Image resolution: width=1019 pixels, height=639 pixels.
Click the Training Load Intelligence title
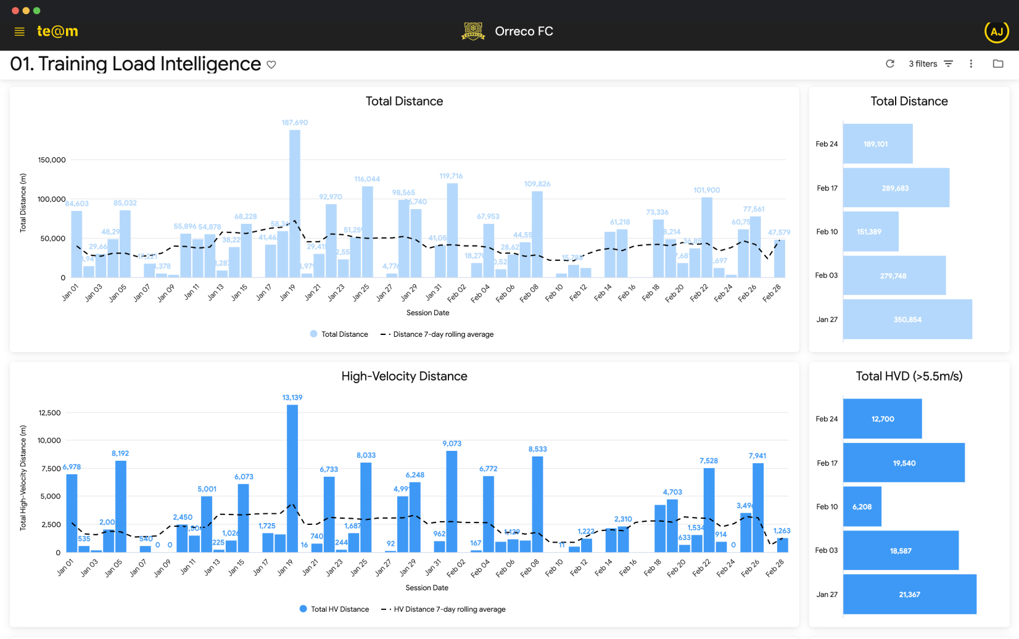pyautogui.click(x=134, y=64)
